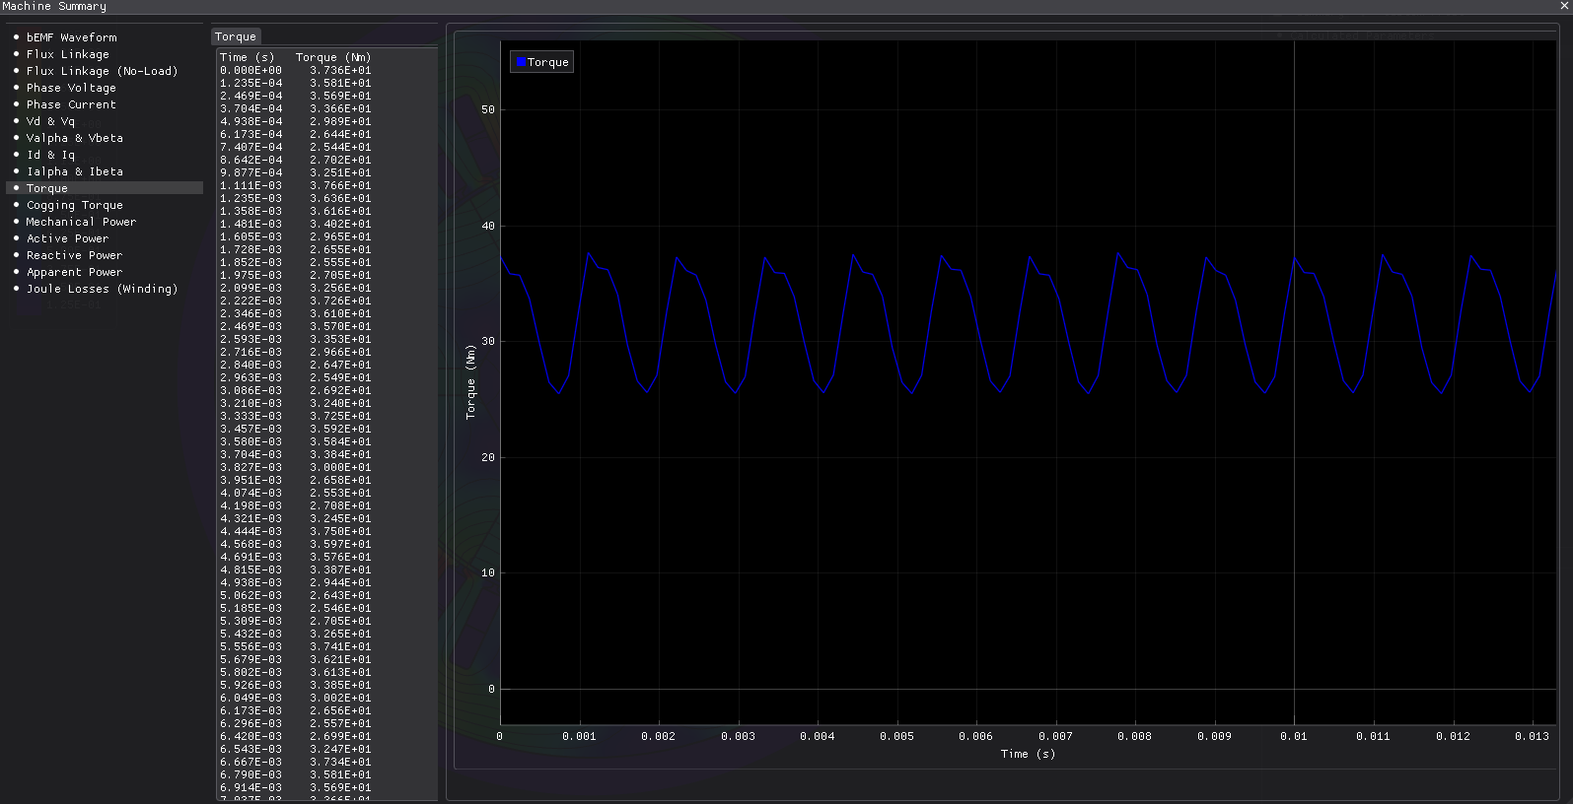Show the Phase Voltage plot

point(71,88)
